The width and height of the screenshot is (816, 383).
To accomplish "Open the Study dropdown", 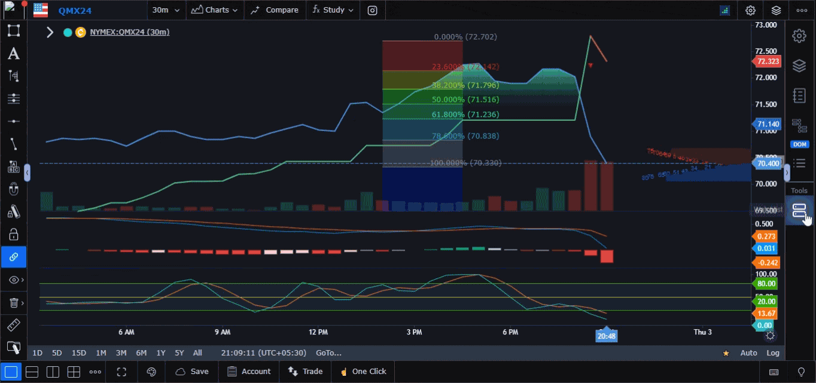I will click(x=332, y=10).
